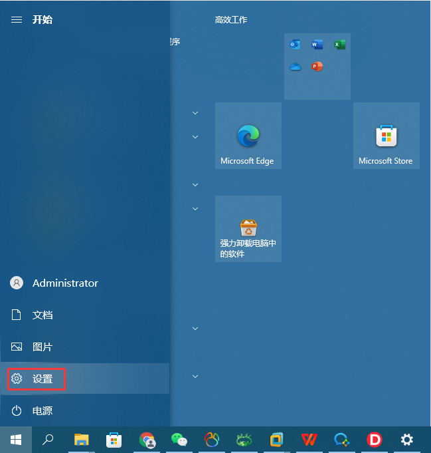
Task: Expand the bottom-most chevron in the app list
Action: coord(195,377)
